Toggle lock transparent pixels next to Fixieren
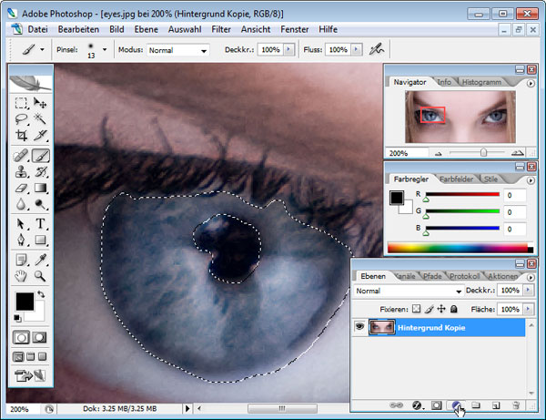This screenshot has width=546, height=420. click(x=417, y=310)
